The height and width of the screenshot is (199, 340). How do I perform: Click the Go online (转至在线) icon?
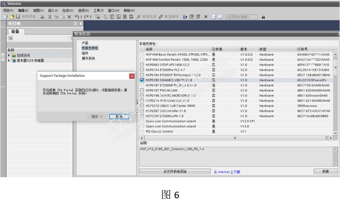pos(138,17)
